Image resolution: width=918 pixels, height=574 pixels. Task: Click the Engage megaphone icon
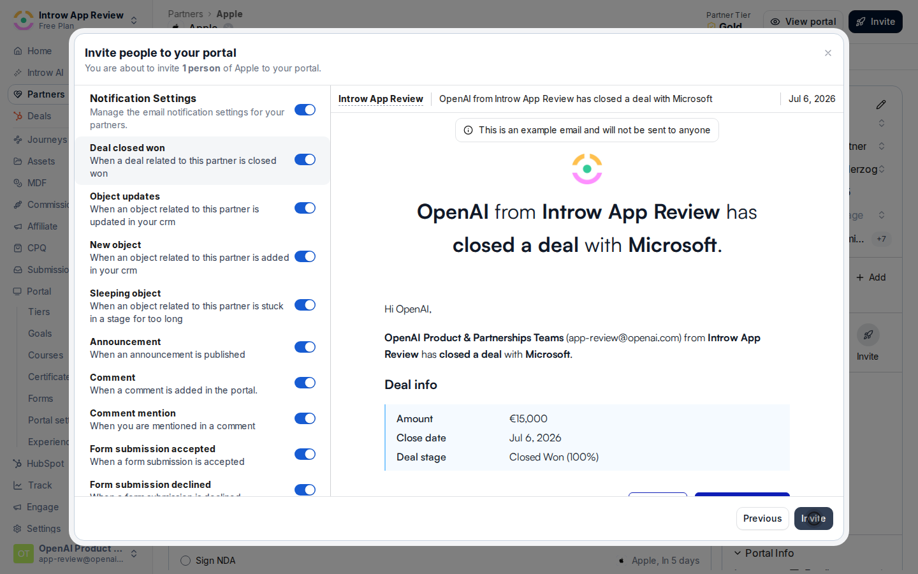pyautogui.click(x=18, y=507)
